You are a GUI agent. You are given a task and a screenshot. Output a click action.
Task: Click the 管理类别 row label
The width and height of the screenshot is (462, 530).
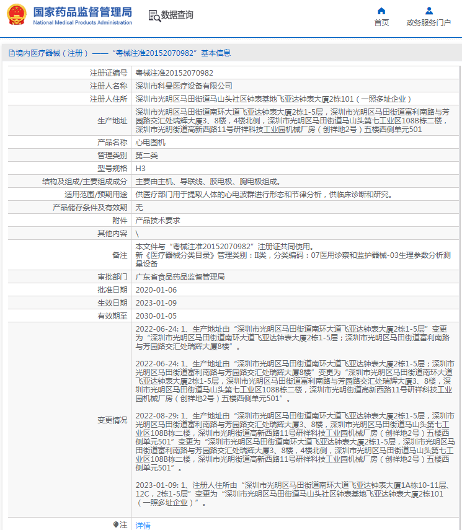[112, 156]
